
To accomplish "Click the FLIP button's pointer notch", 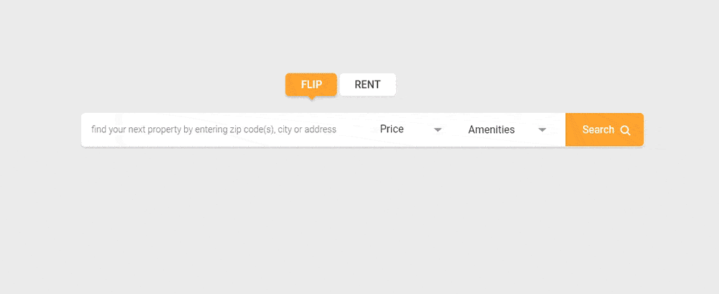I will 311,98.
